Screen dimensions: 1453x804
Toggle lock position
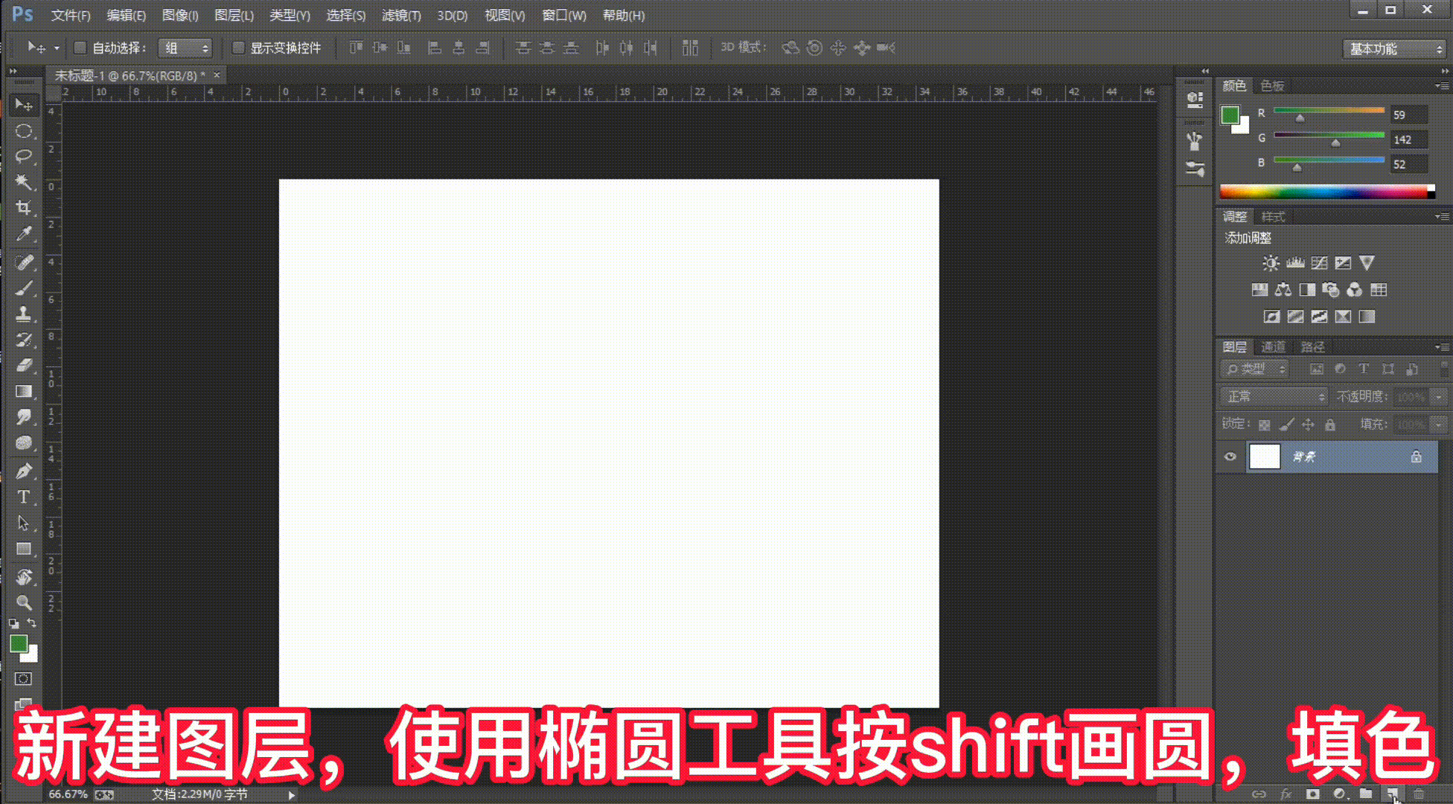[x=1308, y=424]
